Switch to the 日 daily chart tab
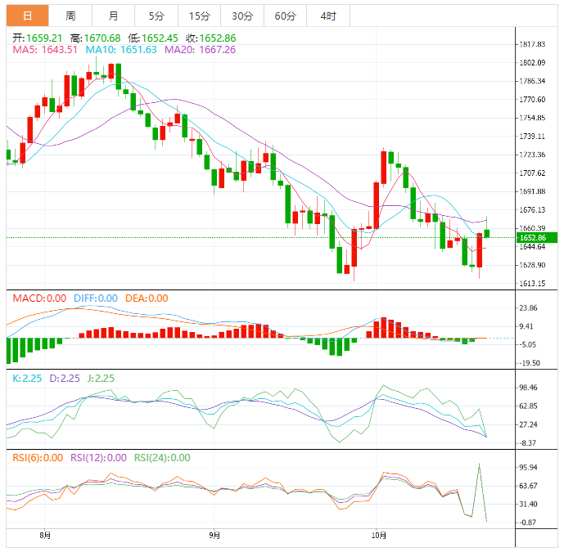 (x=27, y=16)
